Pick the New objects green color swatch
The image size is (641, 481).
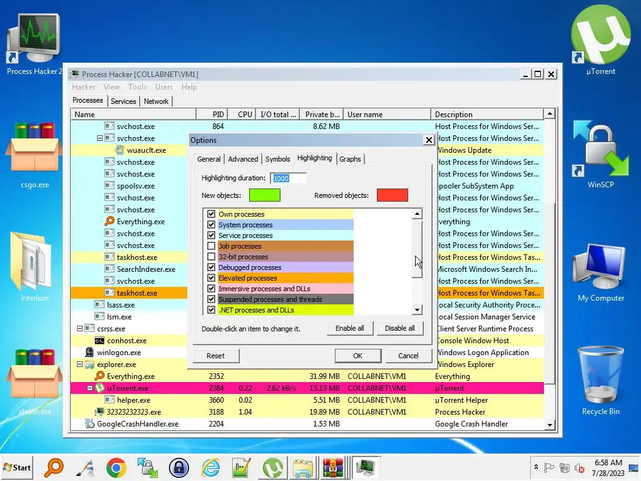(x=265, y=195)
